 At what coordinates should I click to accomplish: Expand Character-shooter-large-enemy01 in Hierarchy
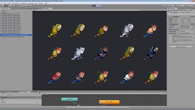tap(1, 28)
